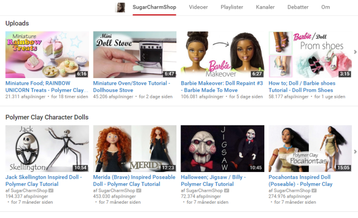Click the 10:54 duration badge
The height and width of the screenshot is (218, 358).
(x=80, y=168)
